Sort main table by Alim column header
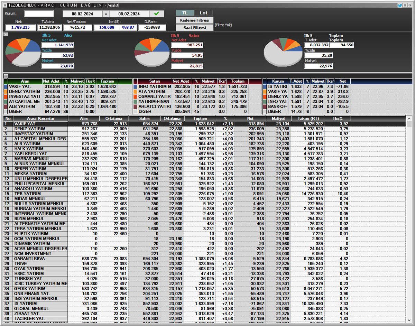The width and height of the screenshot is (415, 326). (83, 119)
